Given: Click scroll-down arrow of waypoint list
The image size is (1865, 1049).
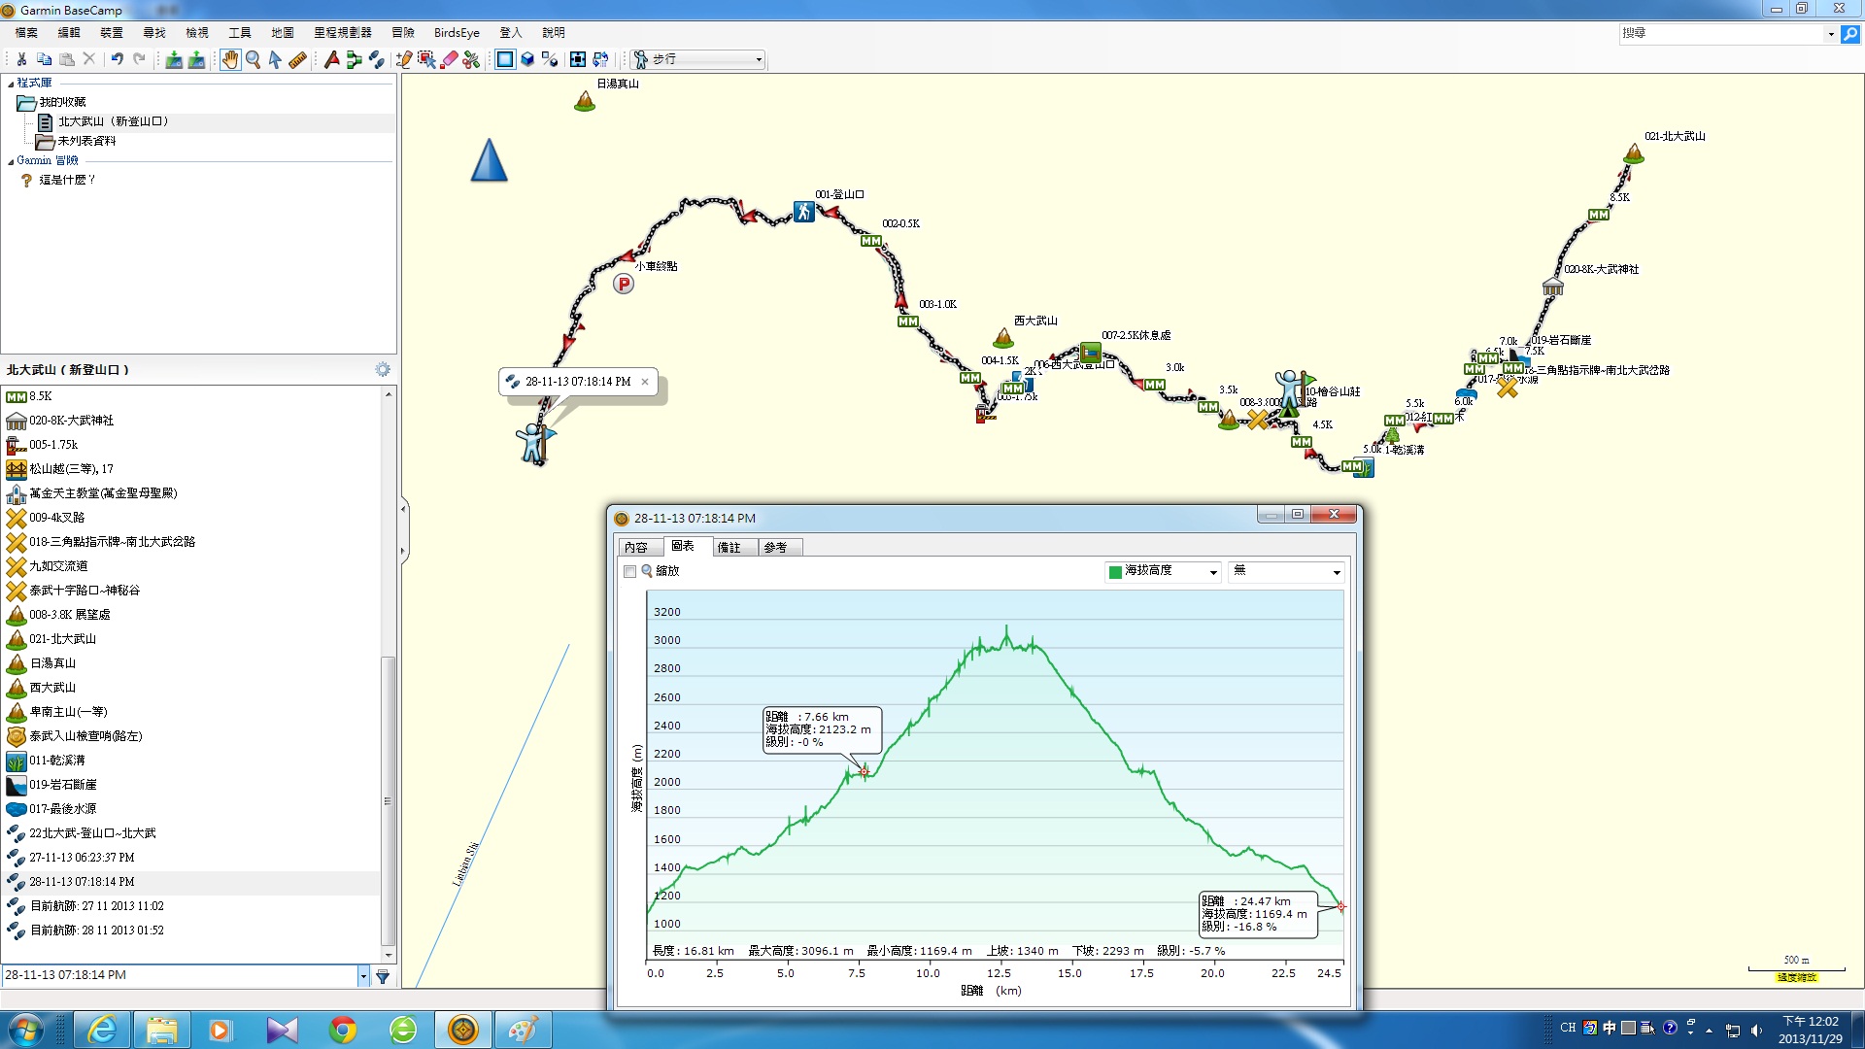Looking at the screenshot, I should point(389,955).
